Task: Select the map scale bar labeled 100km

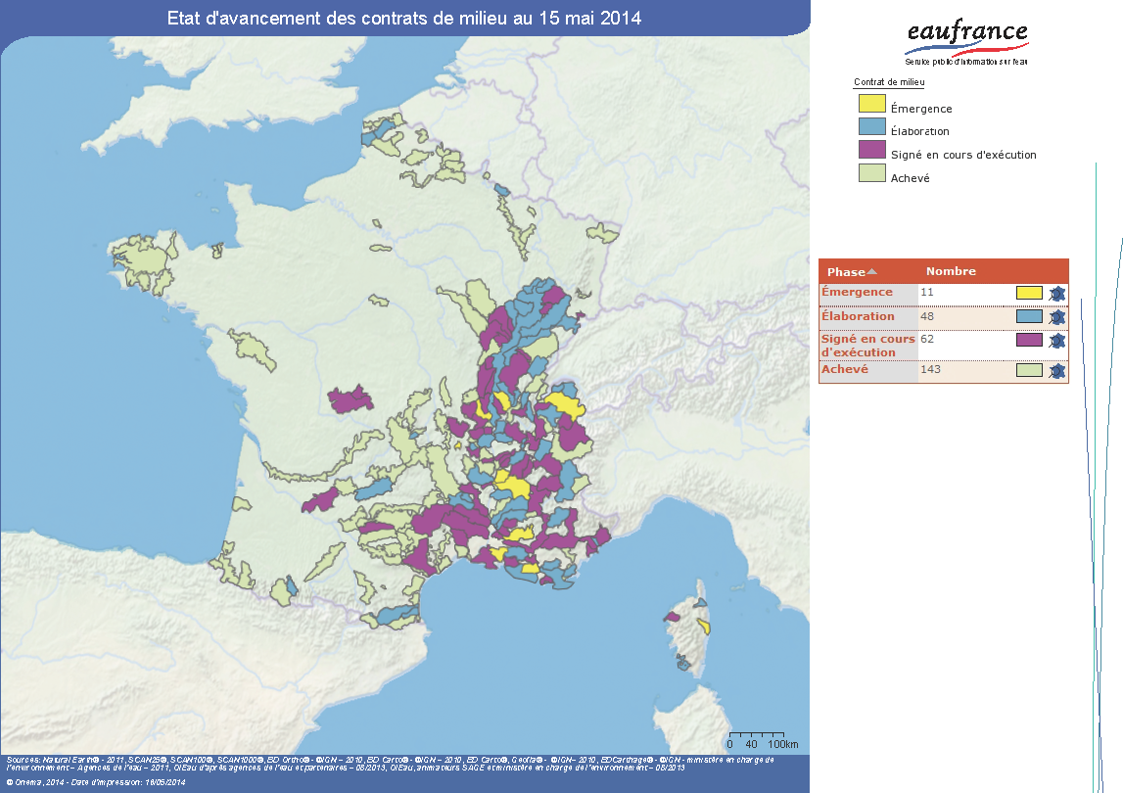Action: (762, 741)
